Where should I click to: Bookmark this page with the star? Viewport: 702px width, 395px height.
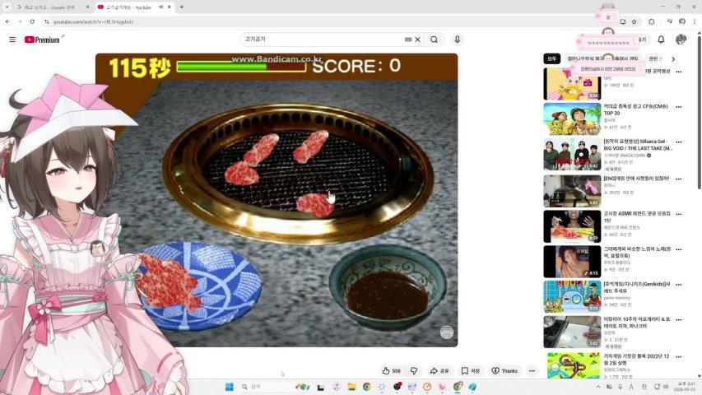(634, 21)
